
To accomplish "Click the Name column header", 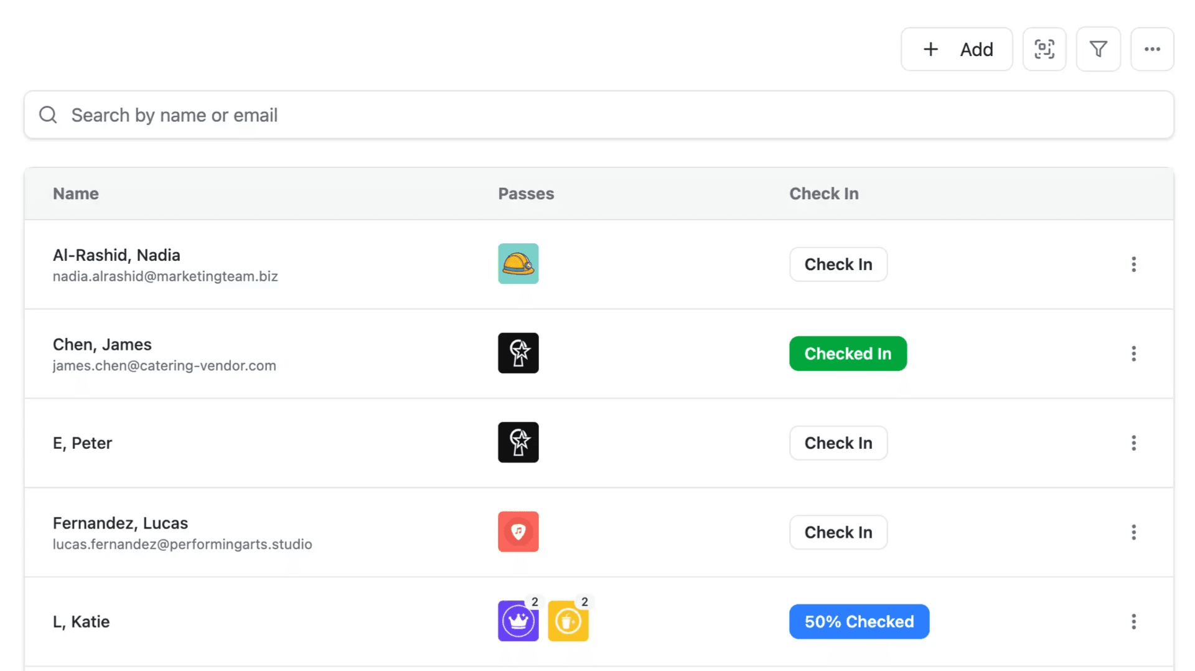I will coord(76,194).
